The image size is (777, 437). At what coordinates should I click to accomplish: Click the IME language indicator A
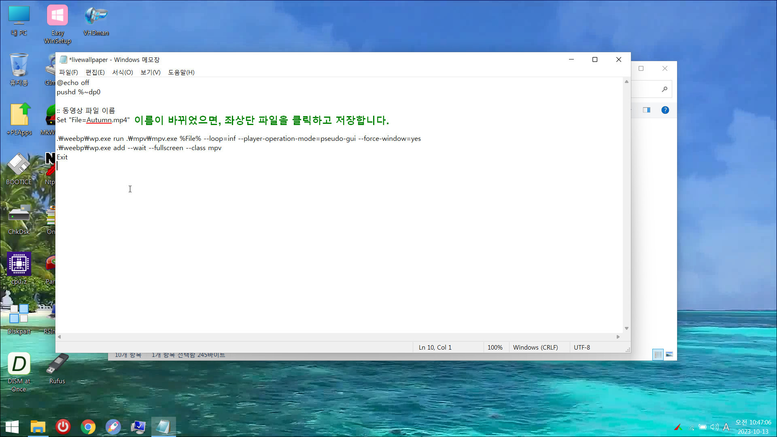coord(726,427)
